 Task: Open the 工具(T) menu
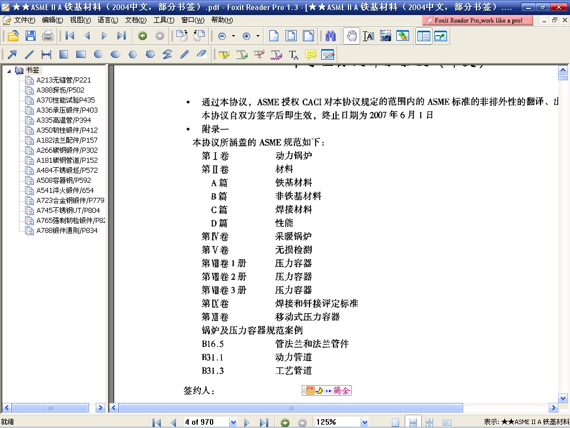tap(164, 20)
